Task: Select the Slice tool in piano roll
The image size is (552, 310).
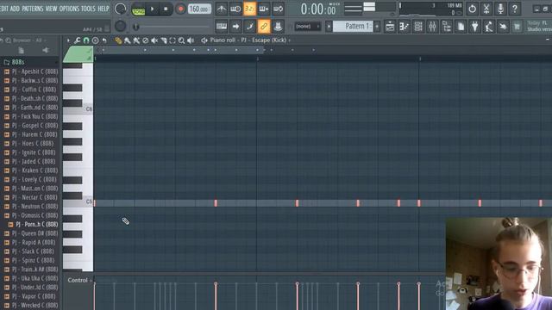Action: coord(163,40)
